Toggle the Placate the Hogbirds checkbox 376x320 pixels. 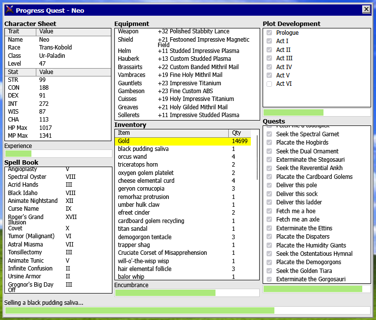(x=269, y=143)
